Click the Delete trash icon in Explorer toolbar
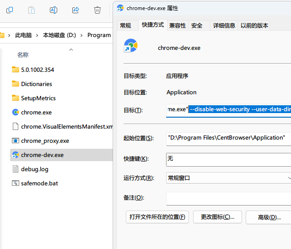291x249 pixels. pos(97,10)
